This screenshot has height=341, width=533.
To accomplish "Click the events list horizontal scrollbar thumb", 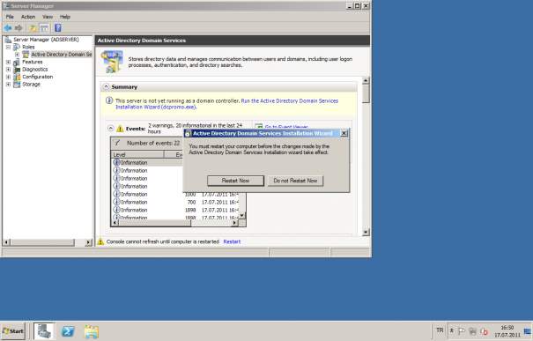I will pyautogui.click(x=155, y=223).
